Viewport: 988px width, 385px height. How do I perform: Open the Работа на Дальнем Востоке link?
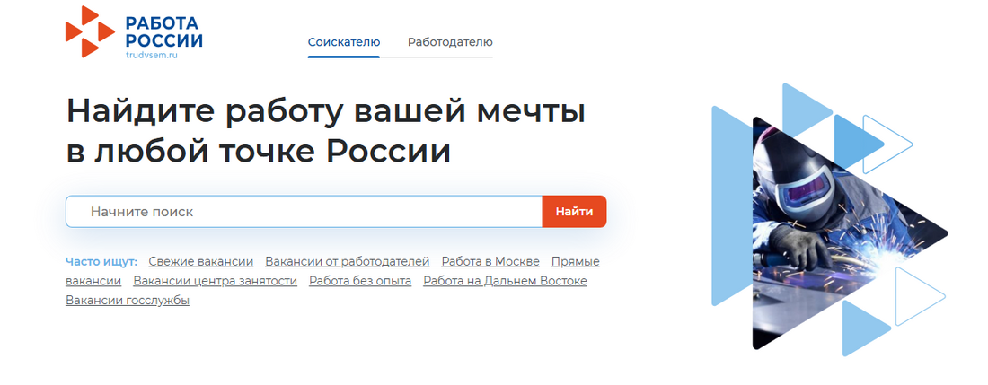pos(505,281)
